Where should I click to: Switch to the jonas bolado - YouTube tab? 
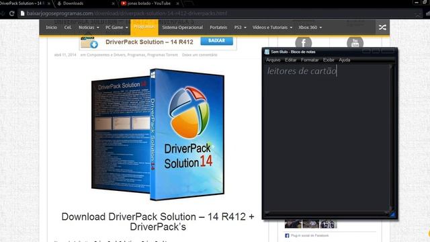pos(149,3)
